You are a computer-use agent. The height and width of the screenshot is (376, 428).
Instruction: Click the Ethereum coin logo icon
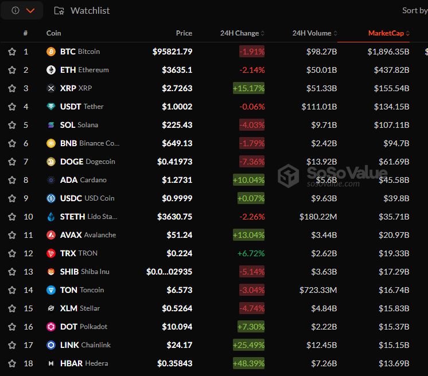coord(51,70)
